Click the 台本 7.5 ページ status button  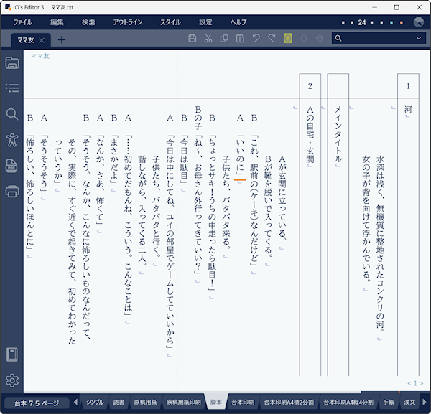coord(34,403)
